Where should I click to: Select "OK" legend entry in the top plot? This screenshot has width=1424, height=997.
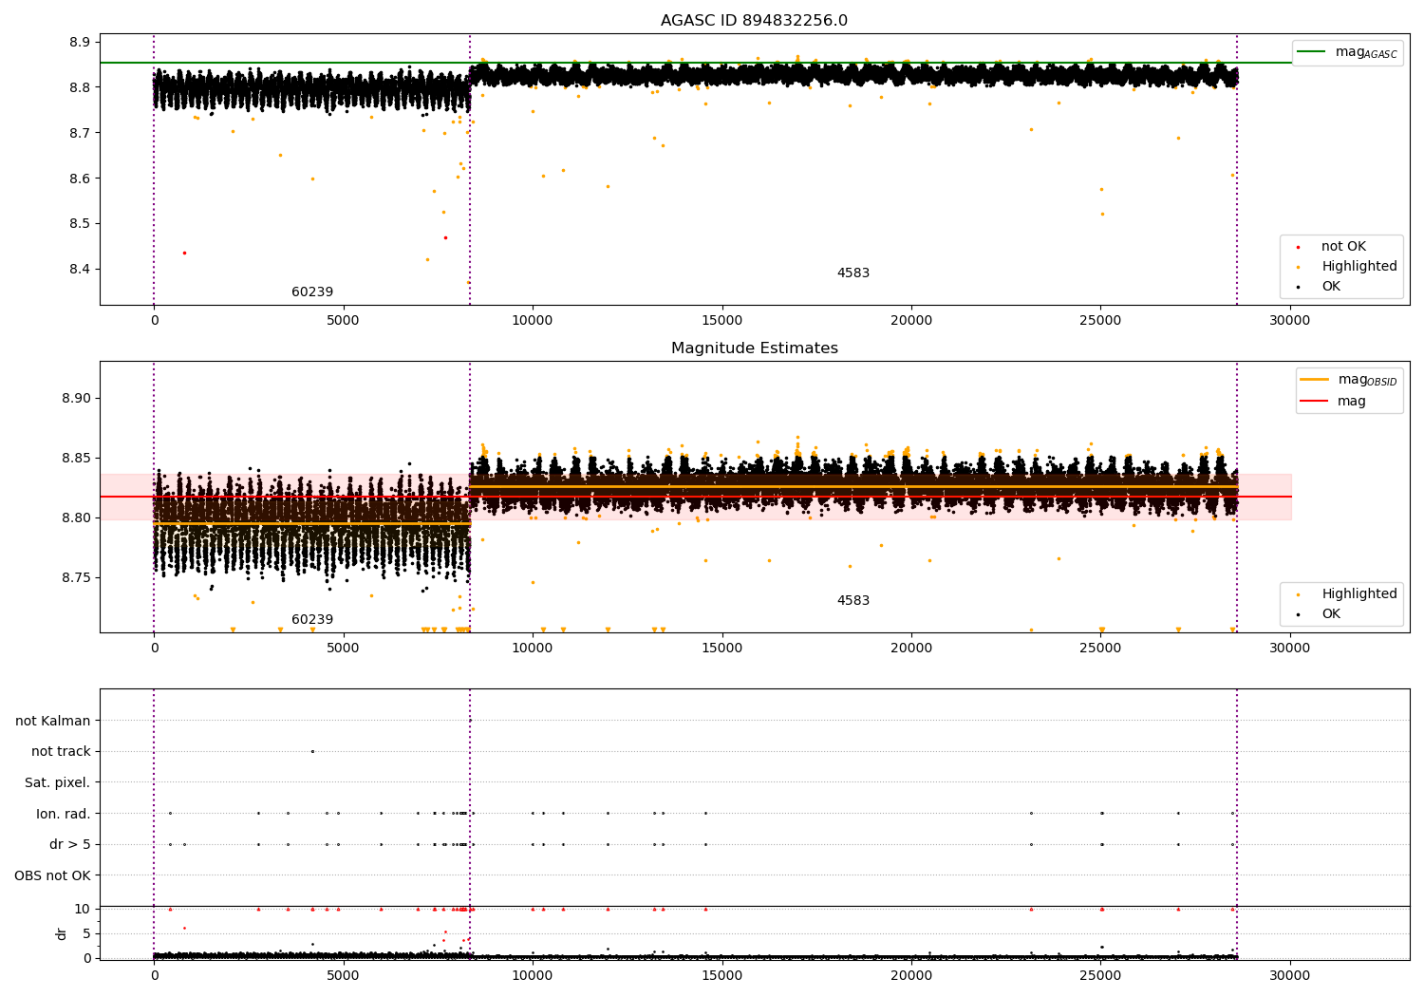click(x=1331, y=287)
